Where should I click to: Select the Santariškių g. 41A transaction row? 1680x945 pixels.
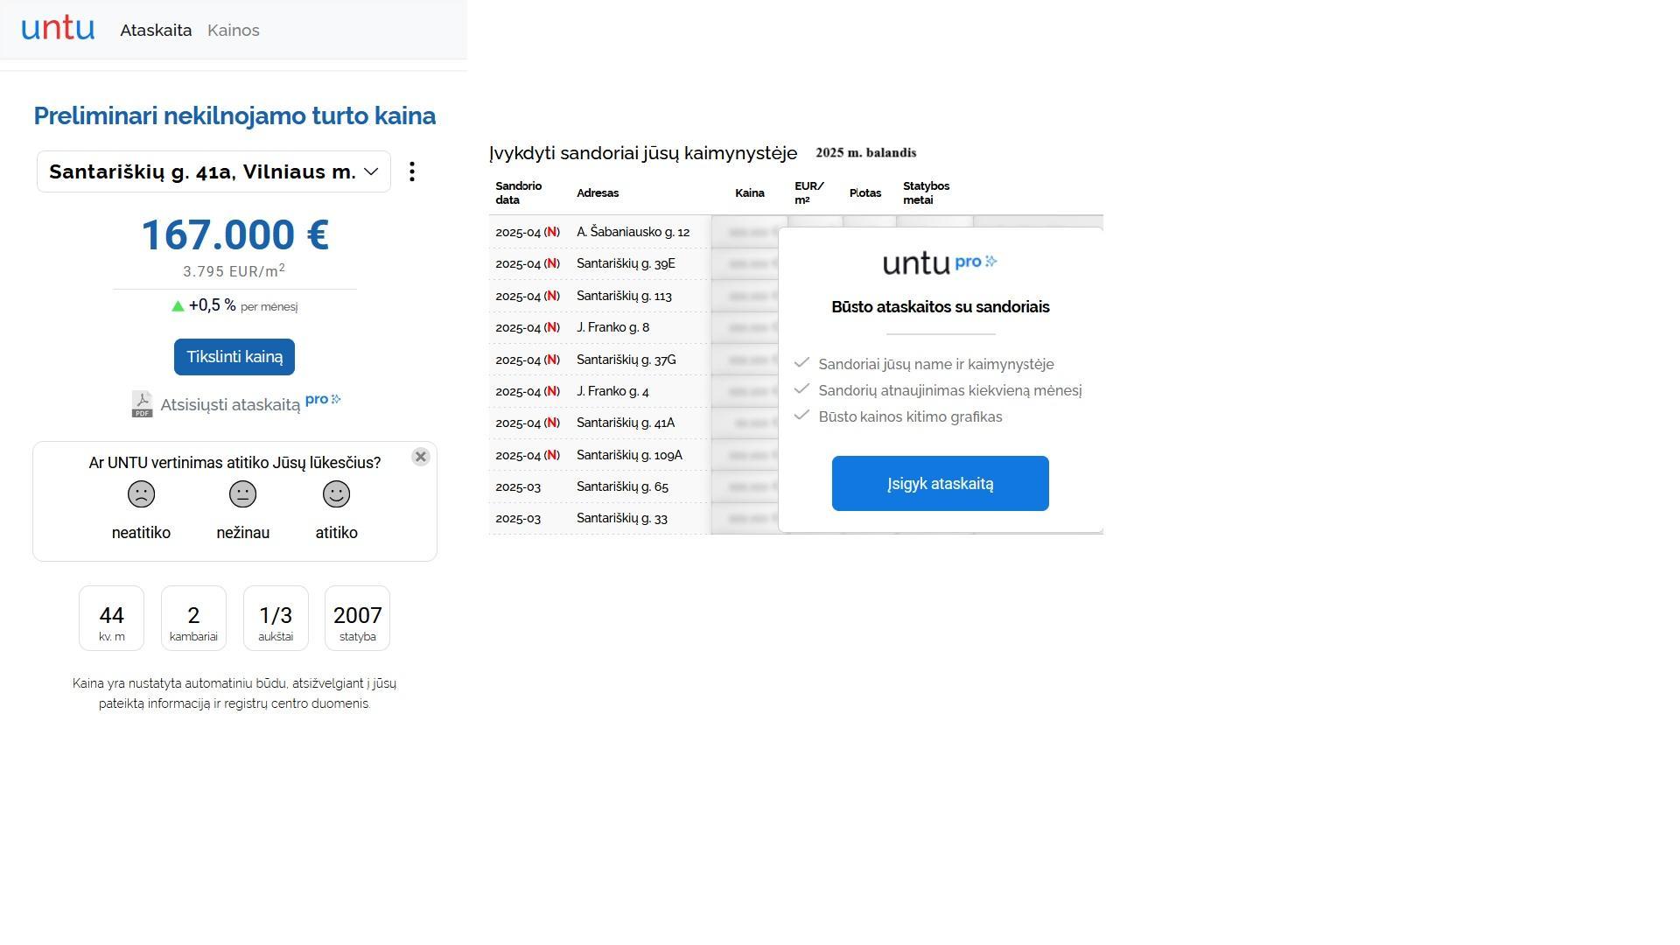pyautogui.click(x=633, y=423)
